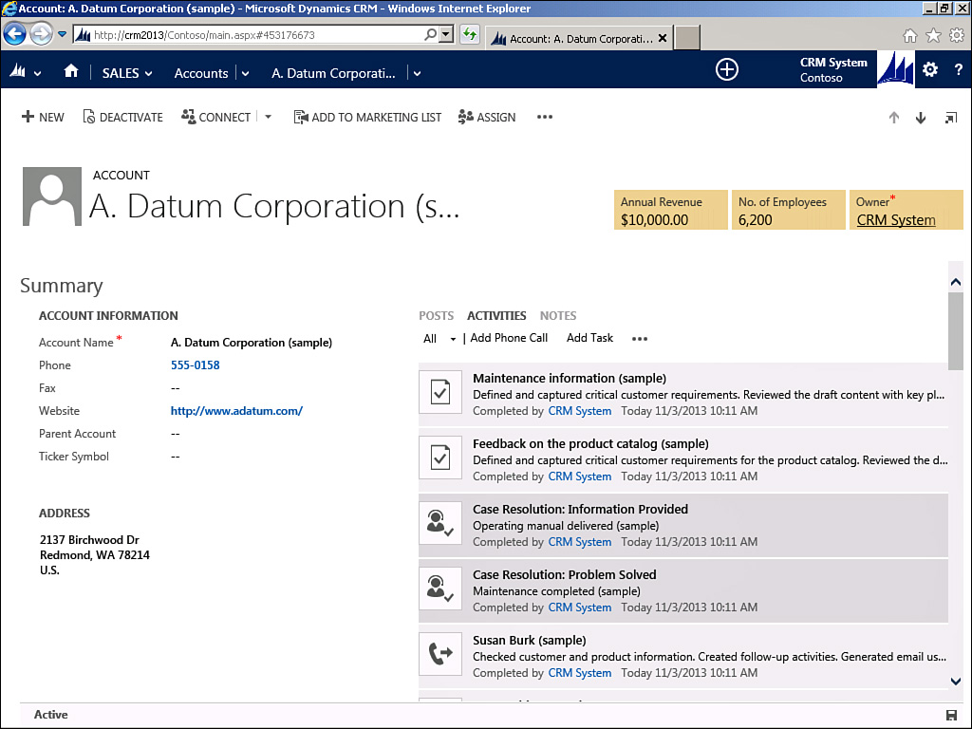Click Accounts in the navigation bar

coord(201,73)
